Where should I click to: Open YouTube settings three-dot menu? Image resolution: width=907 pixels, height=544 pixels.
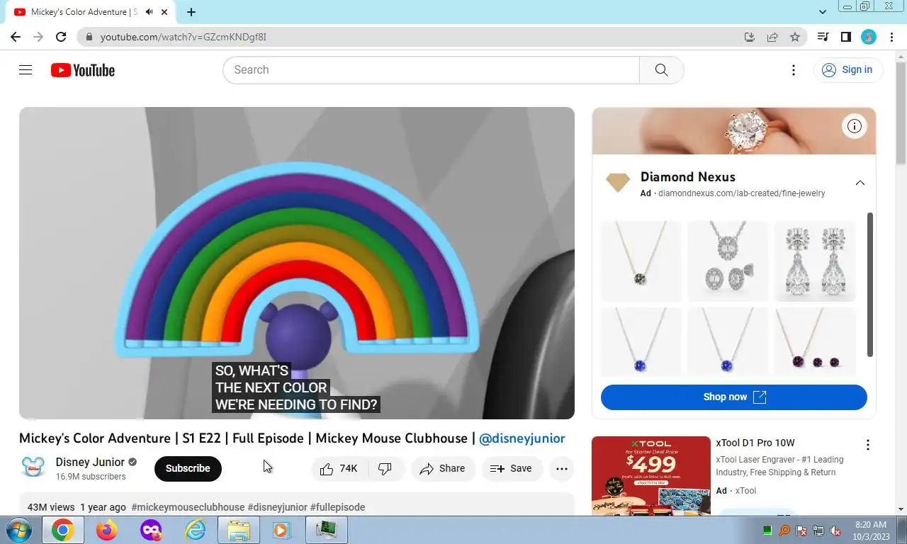(x=794, y=69)
